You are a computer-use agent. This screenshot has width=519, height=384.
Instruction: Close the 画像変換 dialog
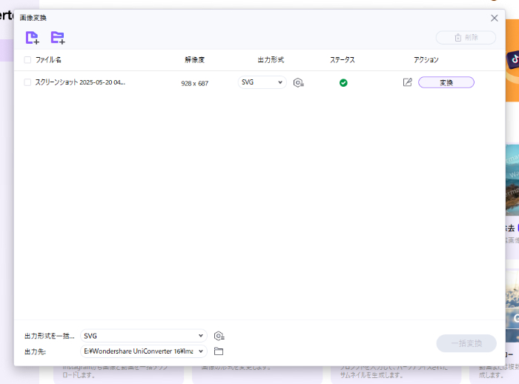coord(495,18)
